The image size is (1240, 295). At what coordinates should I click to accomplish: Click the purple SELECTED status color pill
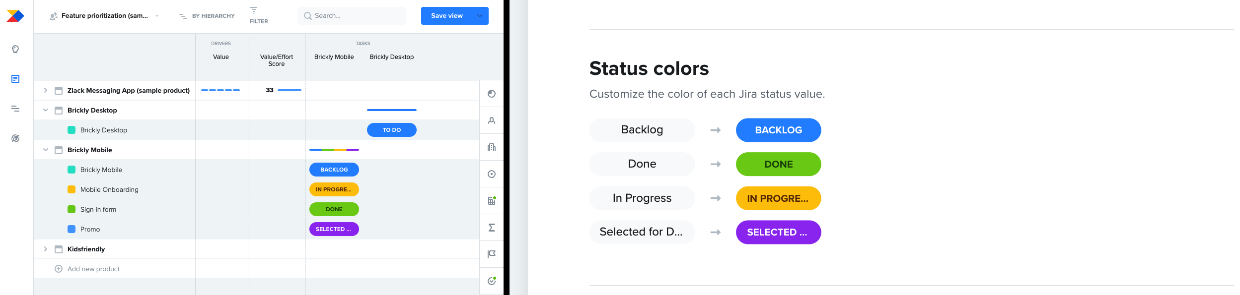tap(778, 232)
